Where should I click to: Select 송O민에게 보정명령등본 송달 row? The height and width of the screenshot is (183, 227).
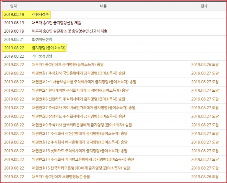click(114, 177)
